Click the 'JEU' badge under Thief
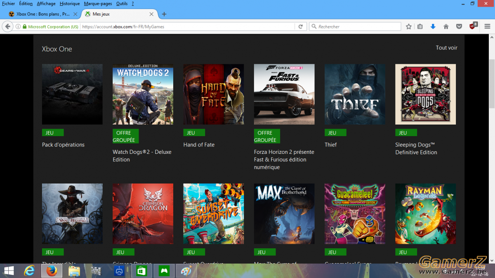This screenshot has width=495, height=278. coord(335,133)
